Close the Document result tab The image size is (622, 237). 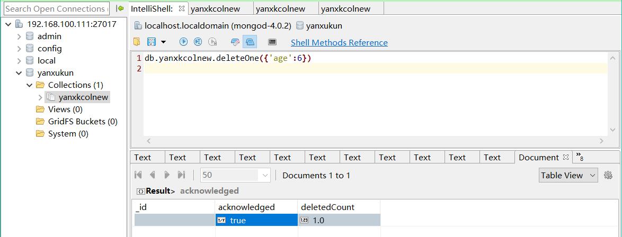(566, 157)
